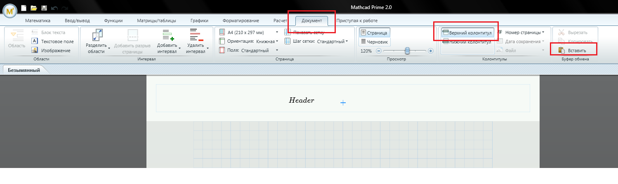The height and width of the screenshot is (184, 618).
Task: Click the blue crosshair cursor in the header
Action: pyautogui.click(x=343, y=103)
